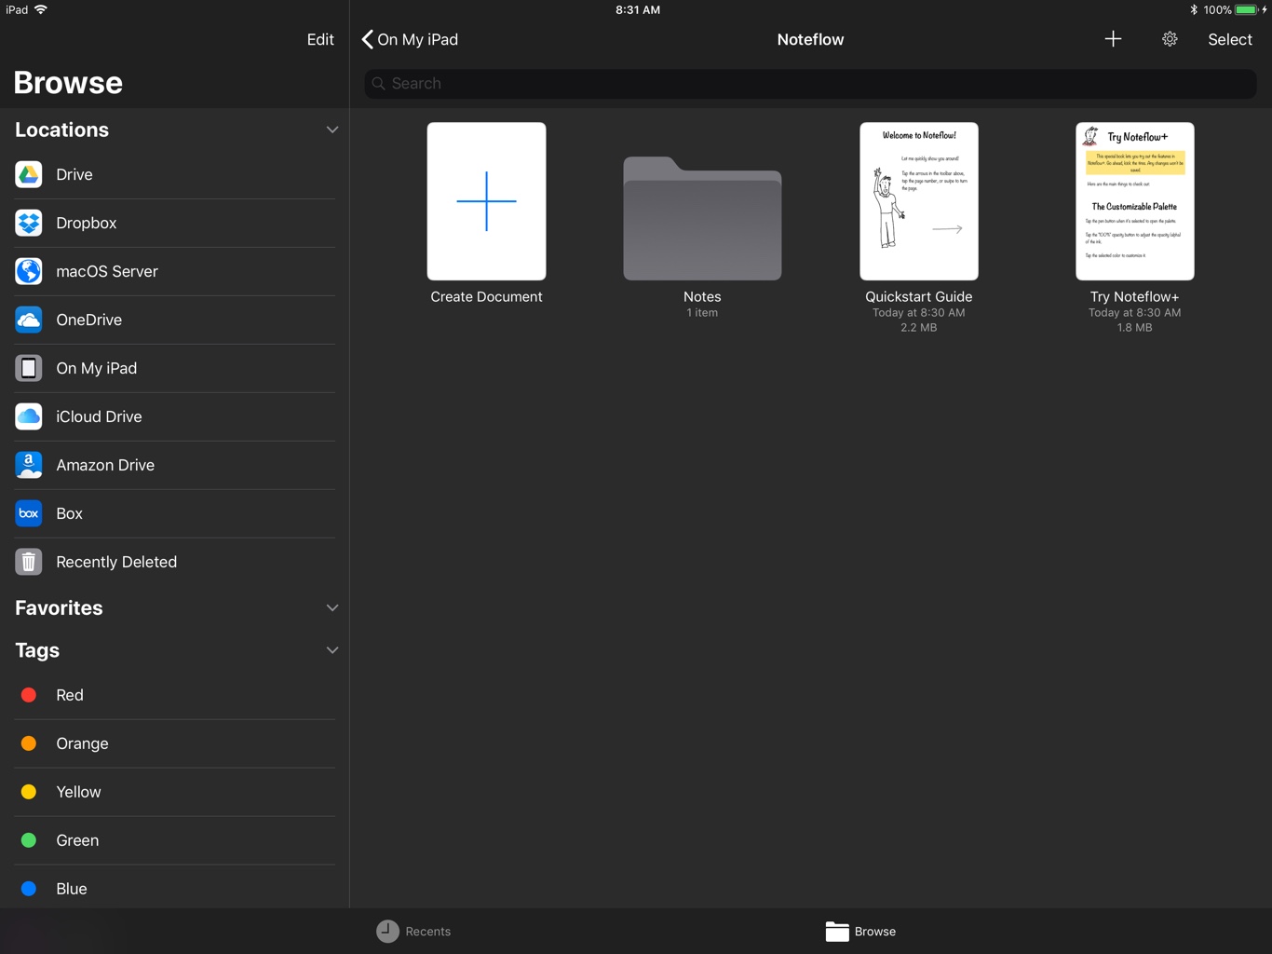Collapse the Locations section

point(332,129)
